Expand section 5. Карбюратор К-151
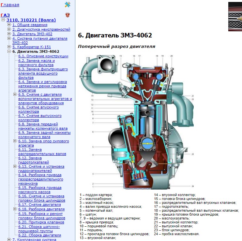242x241 pixels. (x=9, y=47)
